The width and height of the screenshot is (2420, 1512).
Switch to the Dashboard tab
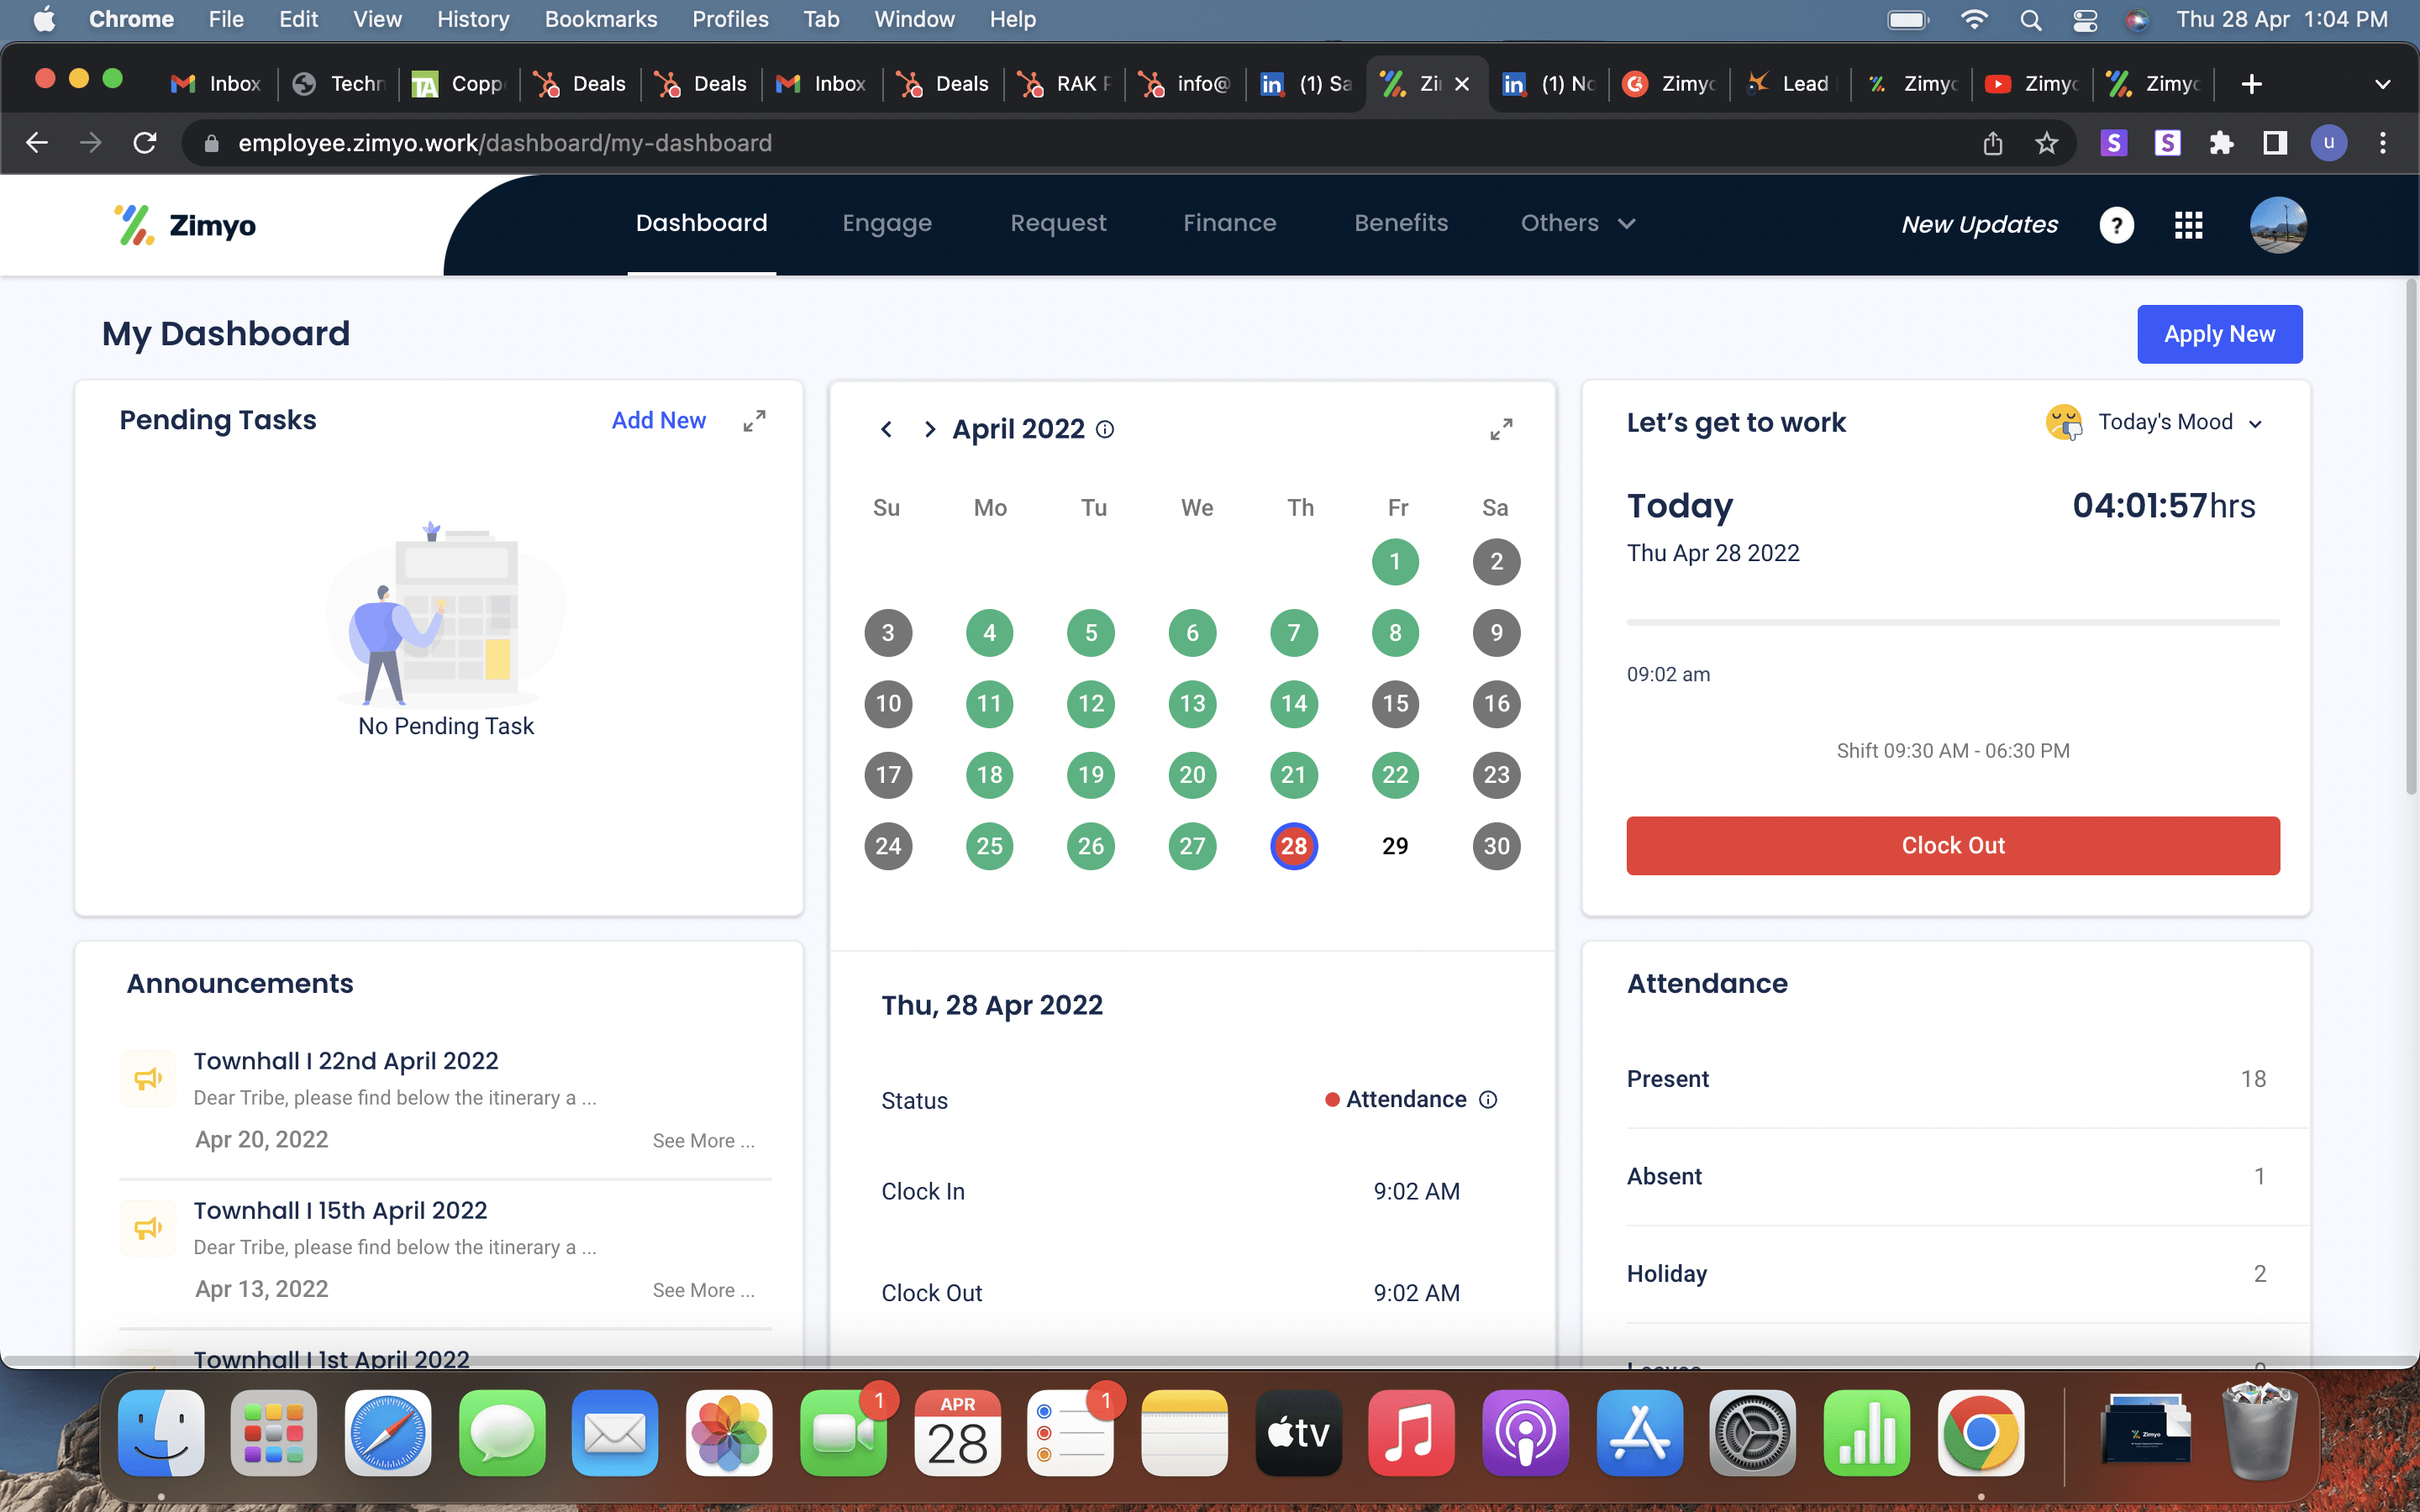(701, 223)
